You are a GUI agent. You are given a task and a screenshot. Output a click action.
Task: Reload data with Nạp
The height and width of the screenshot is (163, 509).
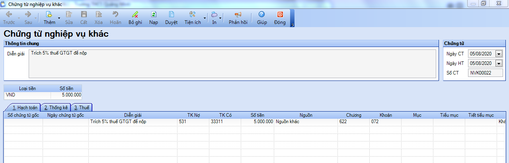tap(154, 18)
